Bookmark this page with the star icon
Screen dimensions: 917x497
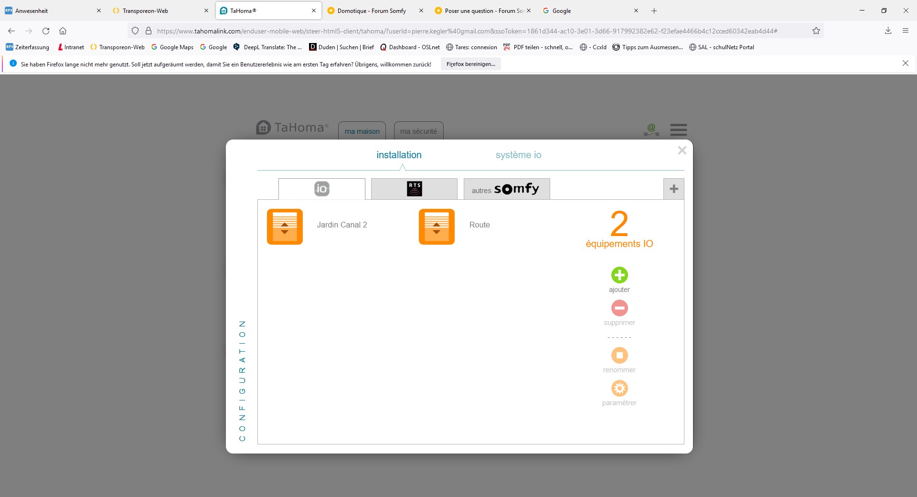(x=816, y=31)
